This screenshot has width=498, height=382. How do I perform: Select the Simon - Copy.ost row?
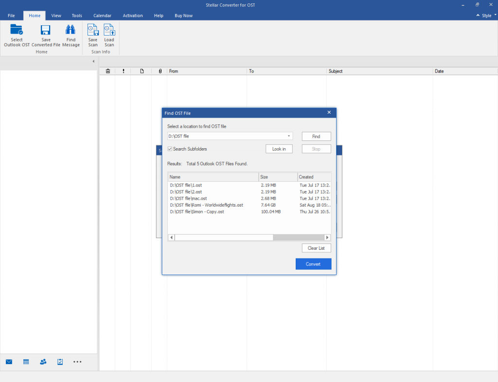[249, 211]
